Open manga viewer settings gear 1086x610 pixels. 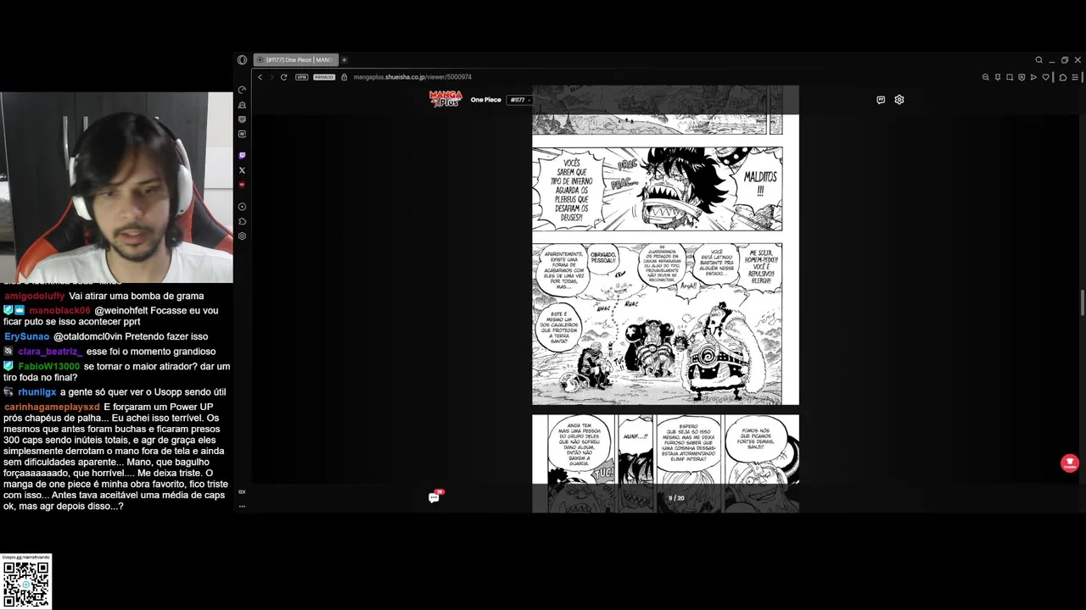pyautogui.click(x=899, y=100)
